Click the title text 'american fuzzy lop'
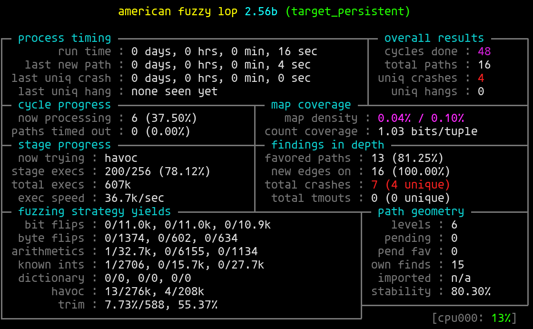 178,11
